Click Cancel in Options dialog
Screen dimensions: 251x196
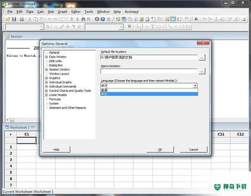pyautogui.click(x=194, y=150)
